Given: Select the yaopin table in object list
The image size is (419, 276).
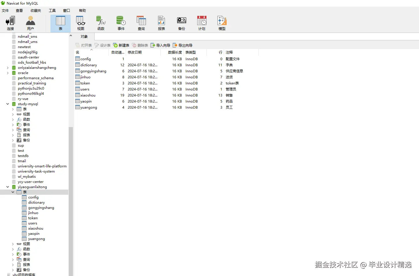Looking at the screenshot, I should click(x=86, y=101).
